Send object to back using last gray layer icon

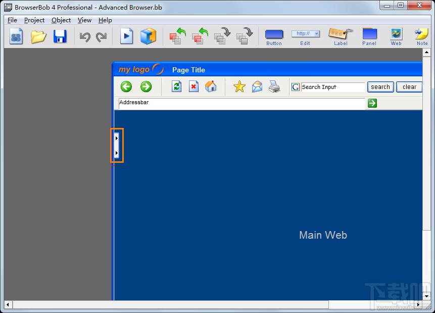pos(245,36)
